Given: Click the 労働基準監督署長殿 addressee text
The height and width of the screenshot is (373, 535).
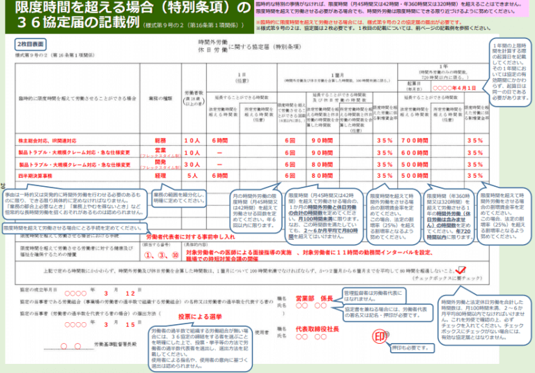Looking at the screenshot, I should tap(116, 344).
